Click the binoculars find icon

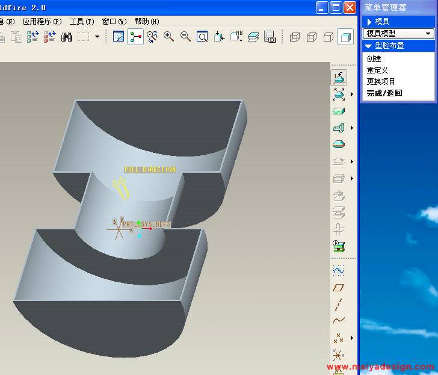tap(67, 37)
